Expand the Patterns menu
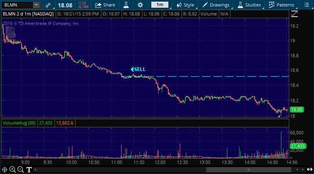The height and width of the screenshot is (174, 314). [281, 5]
